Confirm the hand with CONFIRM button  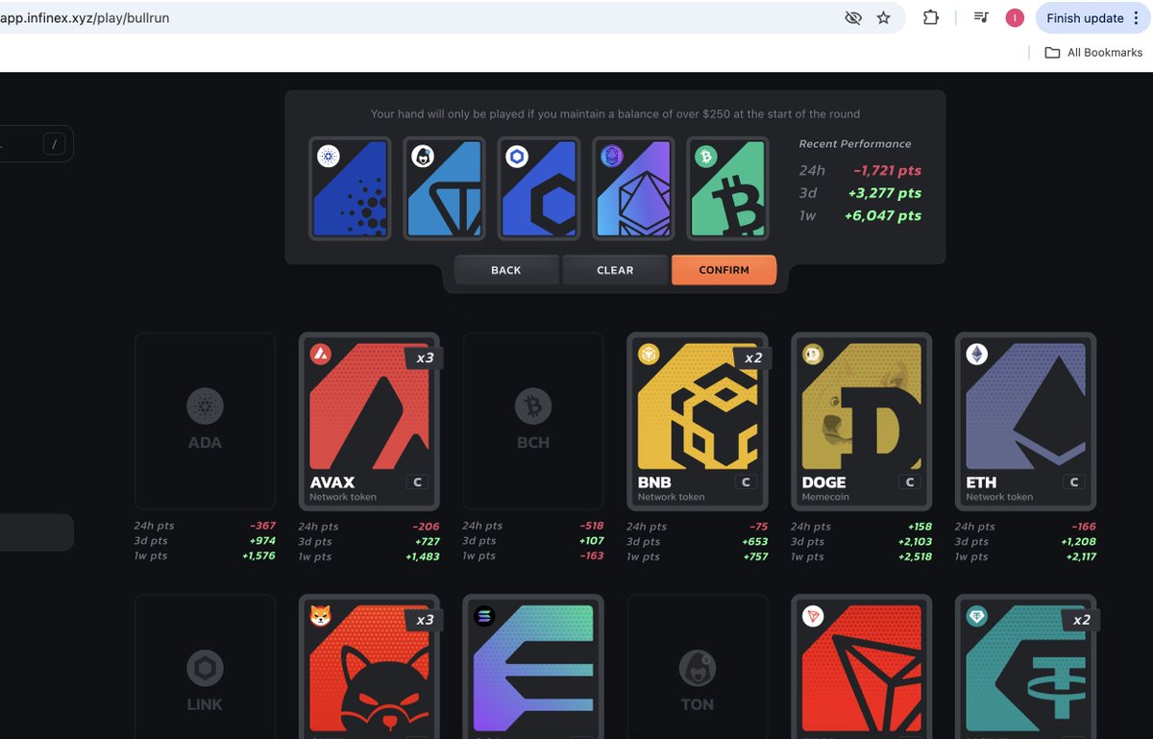pos(724,270)
